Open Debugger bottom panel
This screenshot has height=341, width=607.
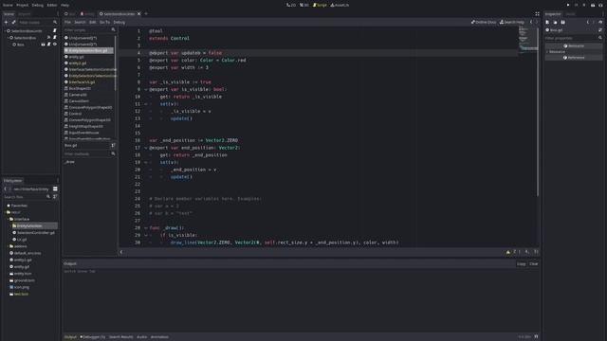(93, 337)
